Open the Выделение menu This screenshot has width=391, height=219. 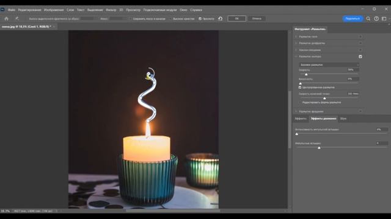(x=95, y=10)
